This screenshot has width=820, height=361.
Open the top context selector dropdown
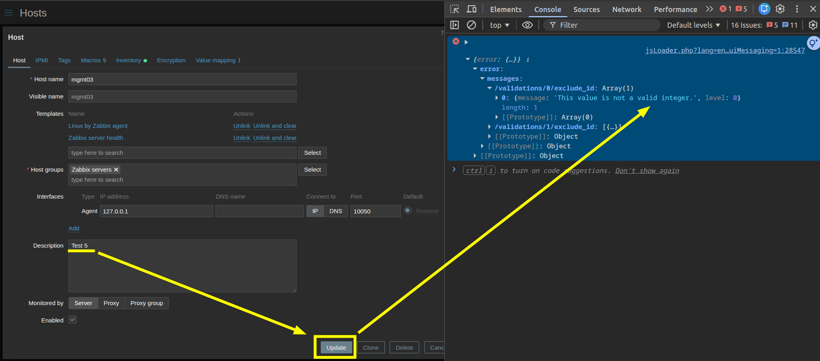click(499, 25)
